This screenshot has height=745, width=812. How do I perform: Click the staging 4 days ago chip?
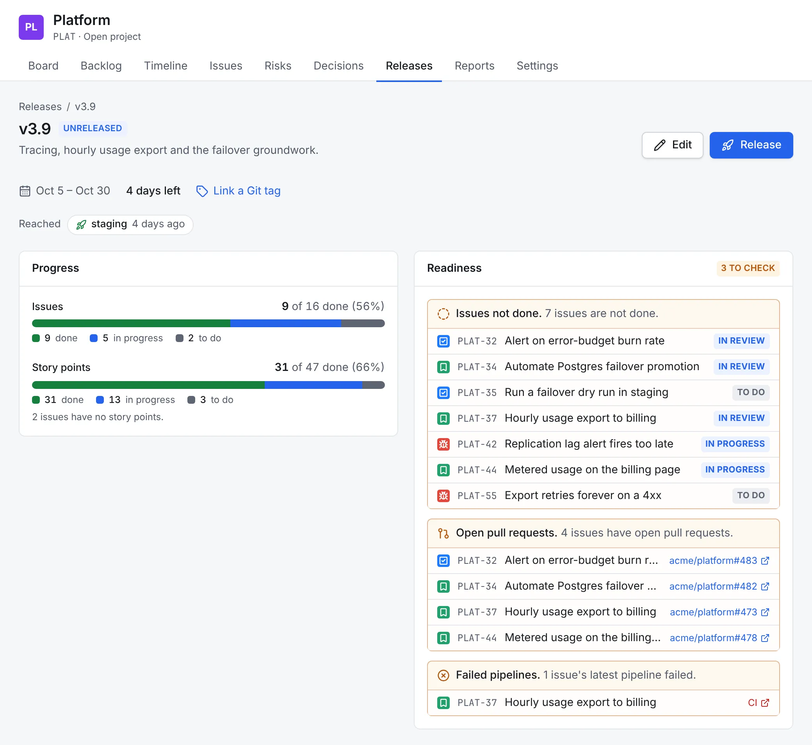pyautogui.click(x=130, y=225)
